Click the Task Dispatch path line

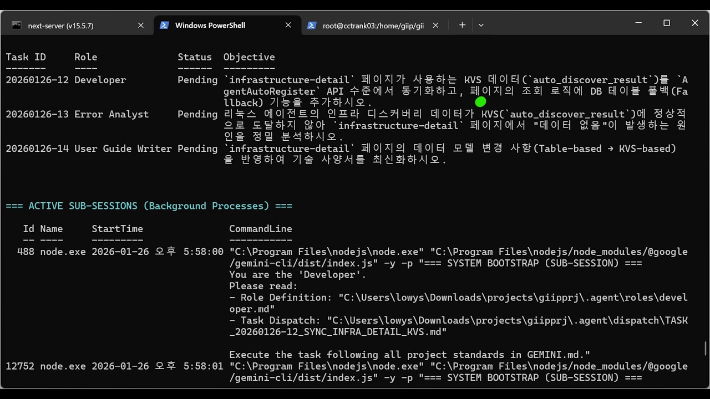click(x=458, y=326)
